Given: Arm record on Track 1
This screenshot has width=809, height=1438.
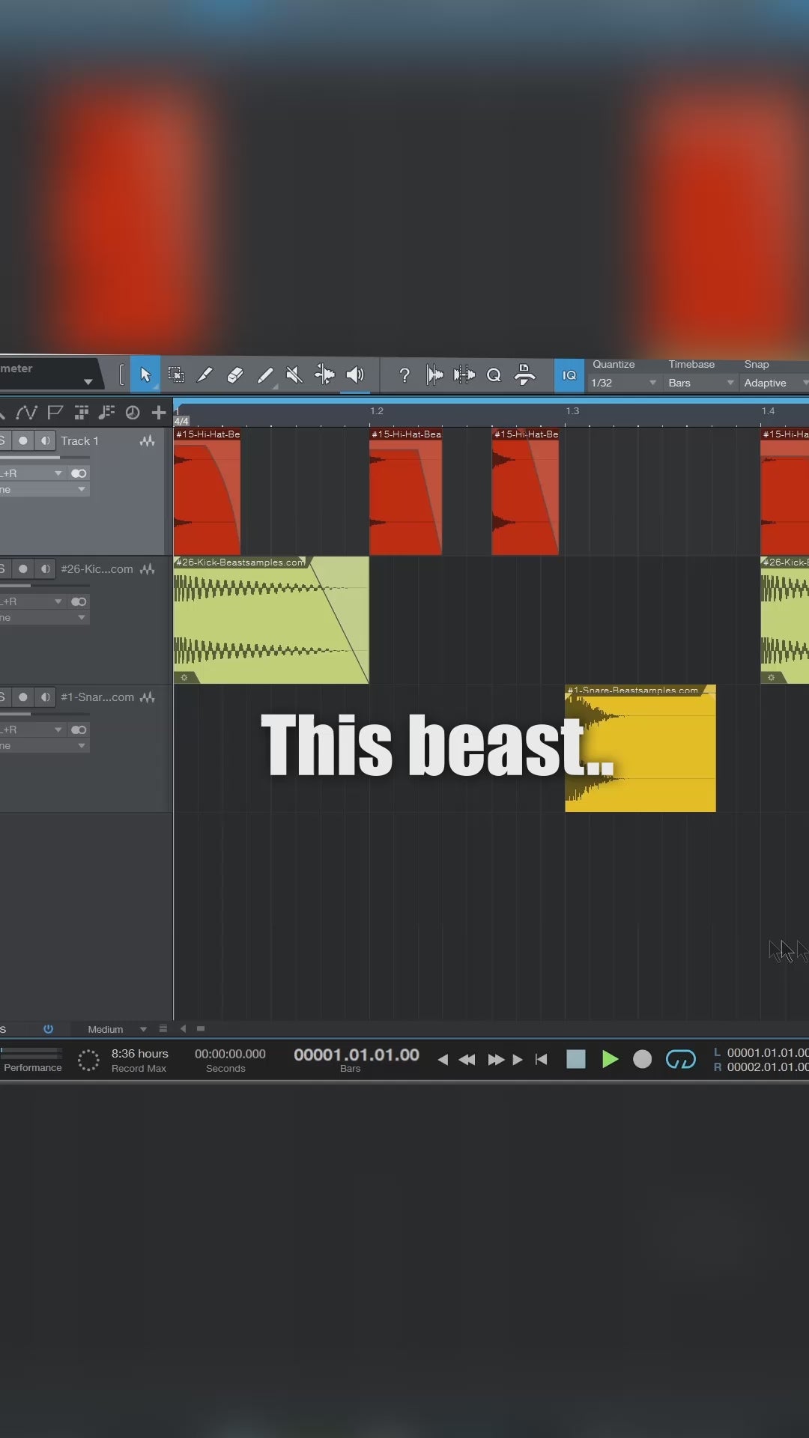Looking at the screenshot, I should point(23,441).
